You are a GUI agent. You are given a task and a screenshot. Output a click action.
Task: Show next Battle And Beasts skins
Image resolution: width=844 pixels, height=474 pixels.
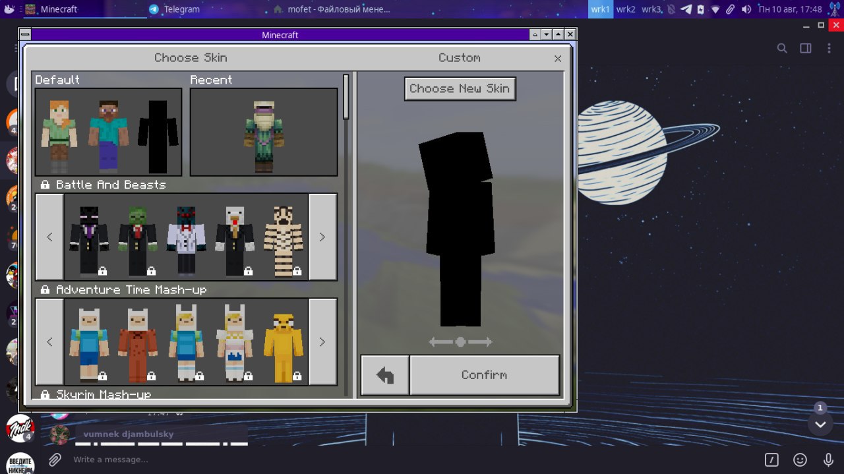[x=322, y=237]
